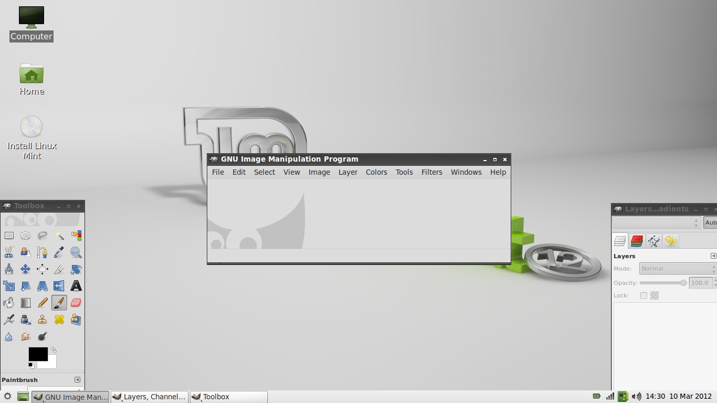Select the Free Select lasso tool
Screen dimensions: 717x403
click(x=43, y=236)
